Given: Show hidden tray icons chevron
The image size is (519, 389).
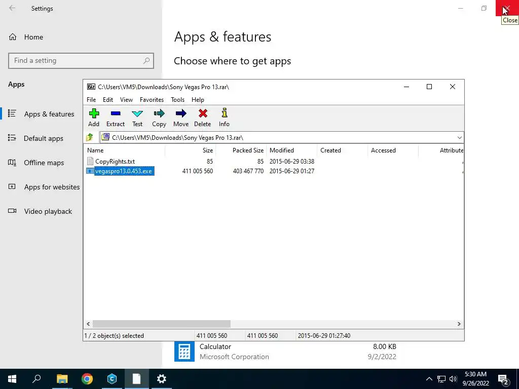Looking at the screenshot, I should [429, 379].
